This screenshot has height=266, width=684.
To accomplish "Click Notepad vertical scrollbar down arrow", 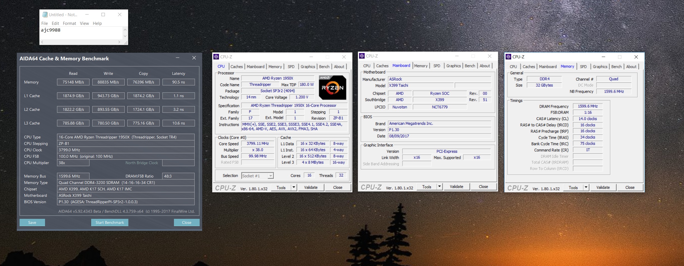I will 125,36.
